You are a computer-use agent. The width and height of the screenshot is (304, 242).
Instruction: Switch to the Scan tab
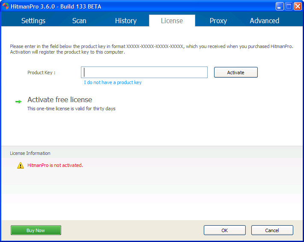tap(79, 21)
